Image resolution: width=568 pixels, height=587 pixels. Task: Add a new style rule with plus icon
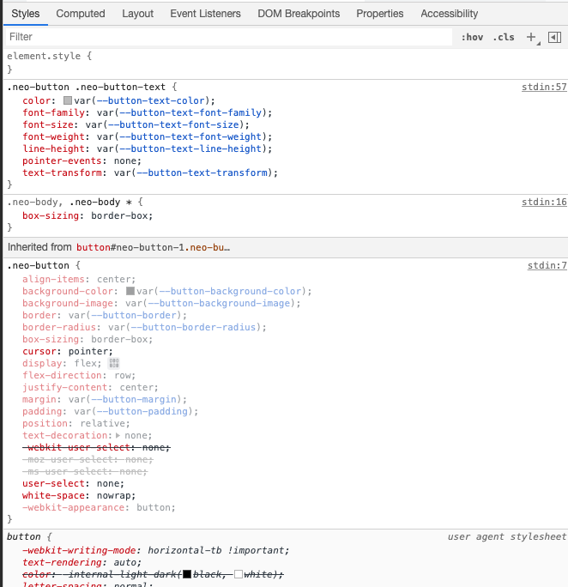(531, 37)
